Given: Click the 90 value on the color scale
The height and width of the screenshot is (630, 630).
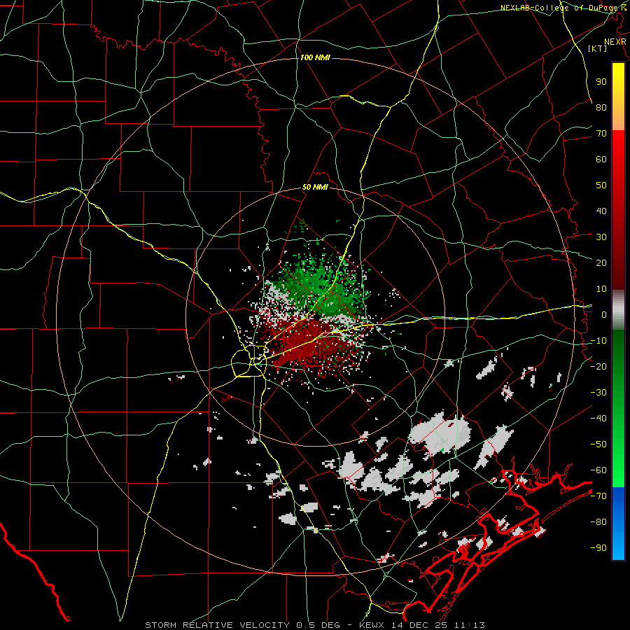Looking at the screenshot, I should click(x=601, y=82).
